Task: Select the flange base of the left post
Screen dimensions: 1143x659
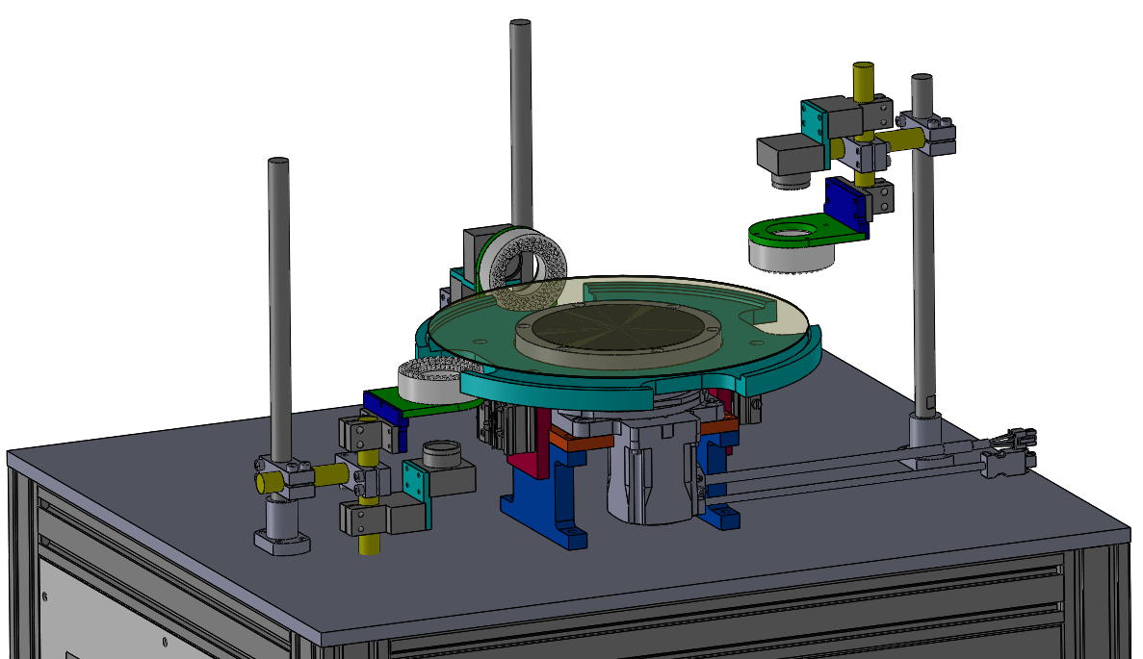Action: click(x=281, y=541)
